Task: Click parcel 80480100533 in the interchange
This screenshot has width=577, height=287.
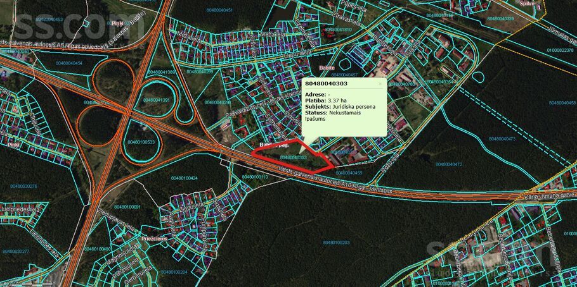Action: tap(141, 142)
